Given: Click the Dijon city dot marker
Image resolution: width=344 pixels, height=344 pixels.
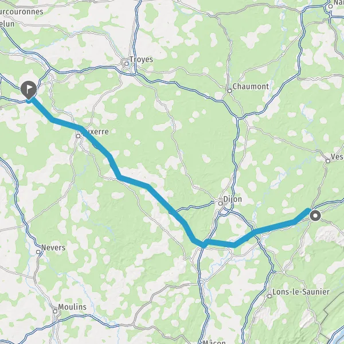Looking at the screenshot, I should (220, 204).
